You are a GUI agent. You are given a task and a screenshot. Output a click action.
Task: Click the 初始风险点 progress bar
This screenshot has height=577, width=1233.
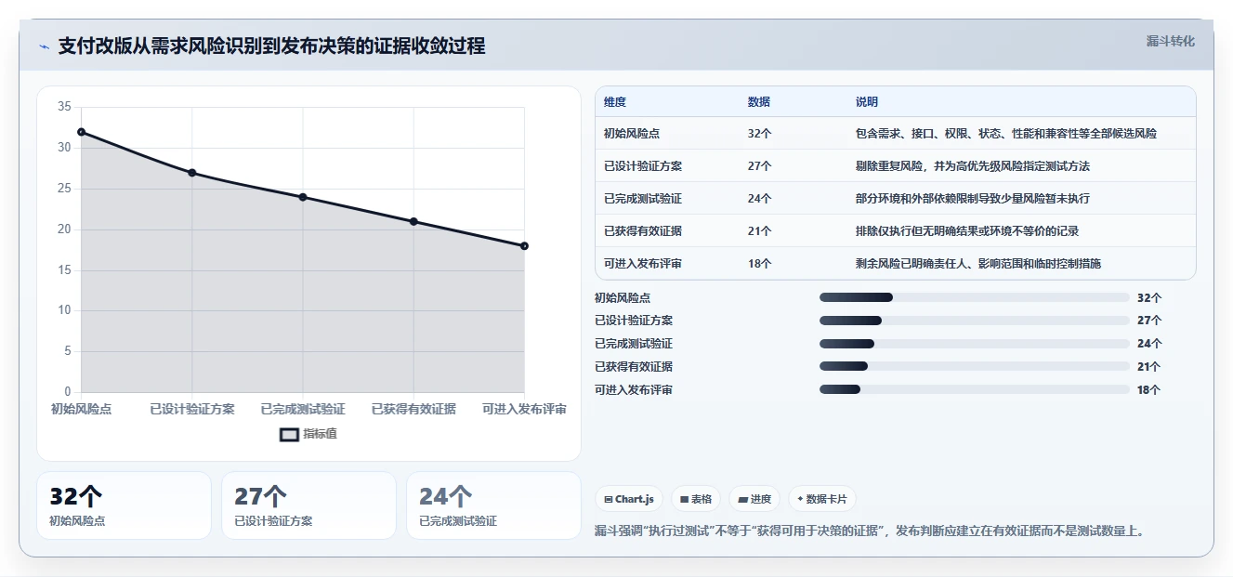point(975,297)
